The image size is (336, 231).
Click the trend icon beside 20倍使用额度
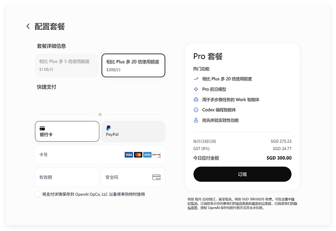196,79
